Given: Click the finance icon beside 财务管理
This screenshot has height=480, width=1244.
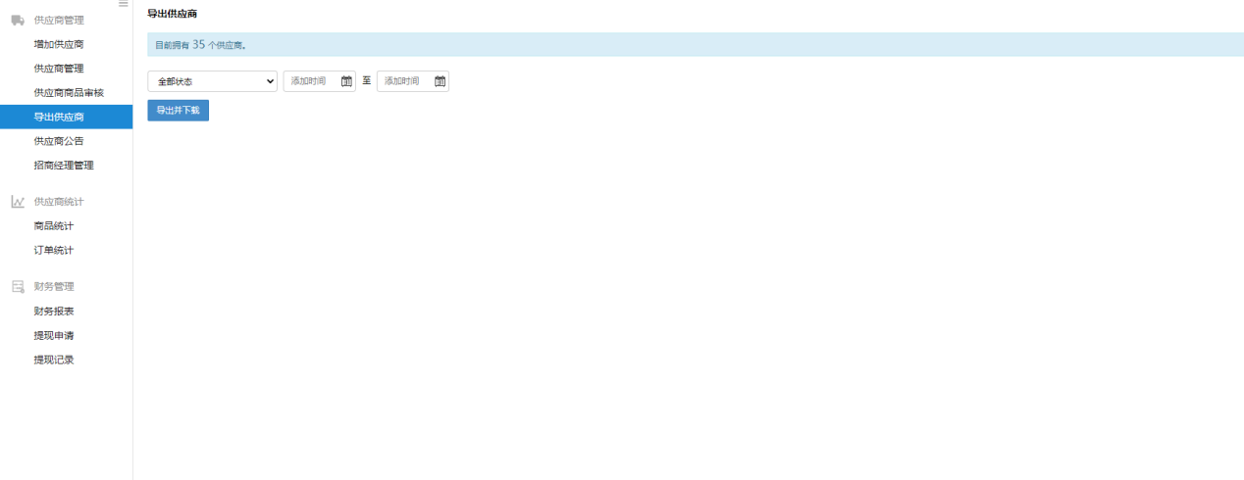Looking at the screenshot, I should point(18,287).
